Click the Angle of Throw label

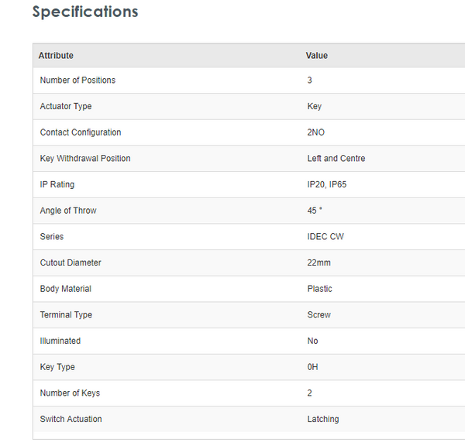click(68, 211)
